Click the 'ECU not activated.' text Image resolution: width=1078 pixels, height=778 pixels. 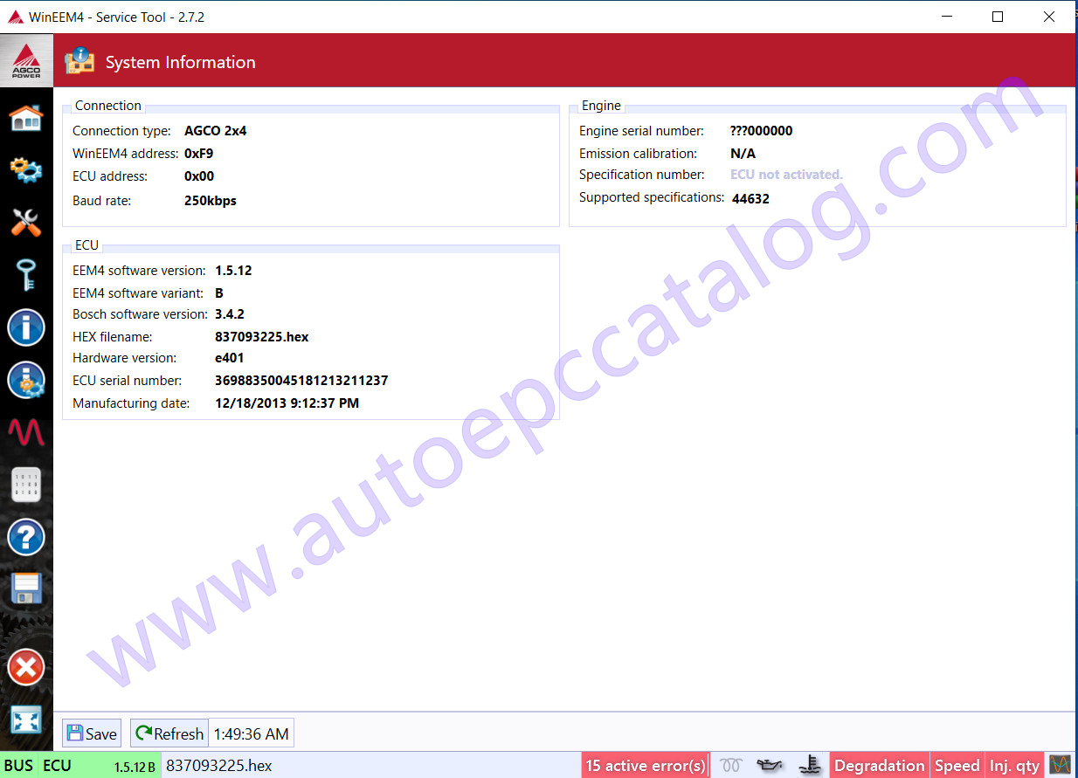786,175
